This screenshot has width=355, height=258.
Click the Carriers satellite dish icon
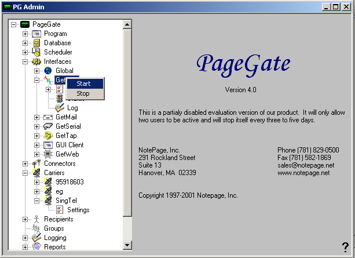coord(36,173)
